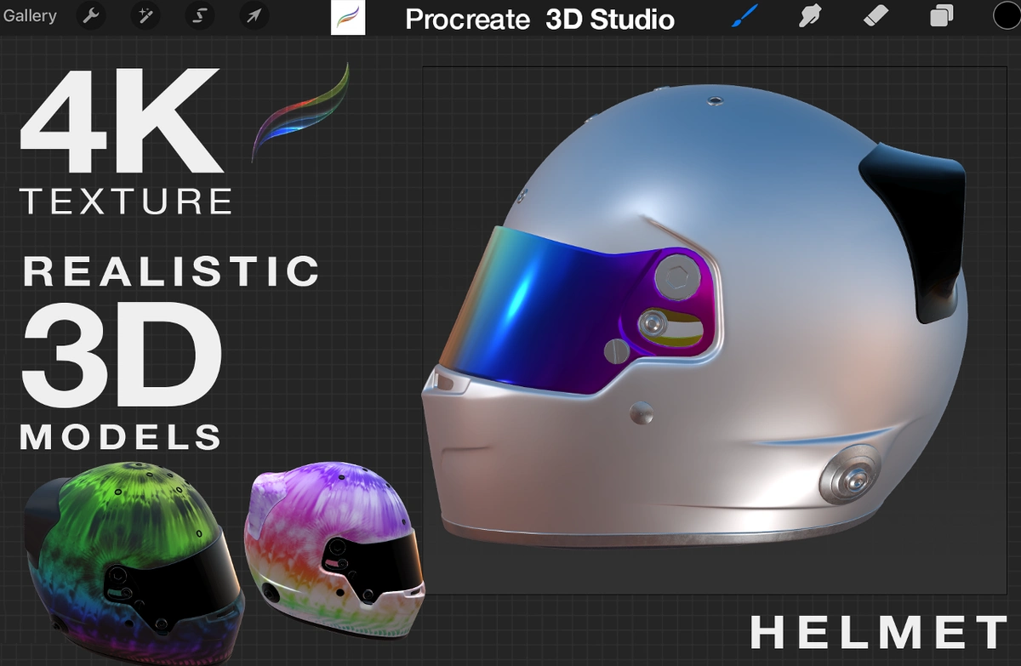
Task: Open the Actions menu with the wrench icon
Action: point(91,16)
